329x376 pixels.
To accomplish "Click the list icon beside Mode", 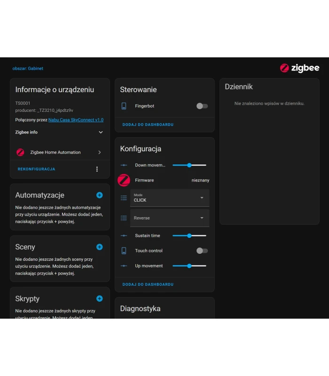I will pyautogui.click(x=124, y=198).
